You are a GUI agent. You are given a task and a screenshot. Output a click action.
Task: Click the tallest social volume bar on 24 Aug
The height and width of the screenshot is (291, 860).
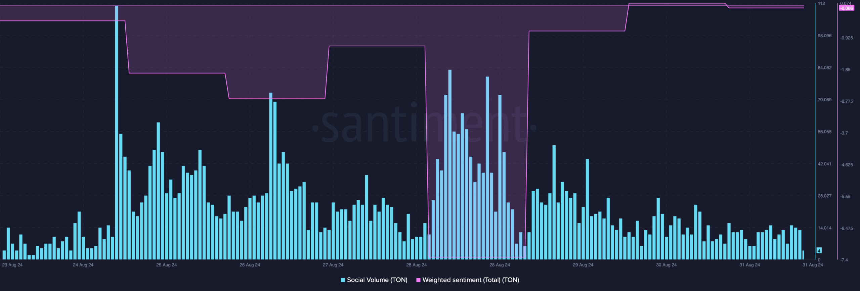click(117, 133)
